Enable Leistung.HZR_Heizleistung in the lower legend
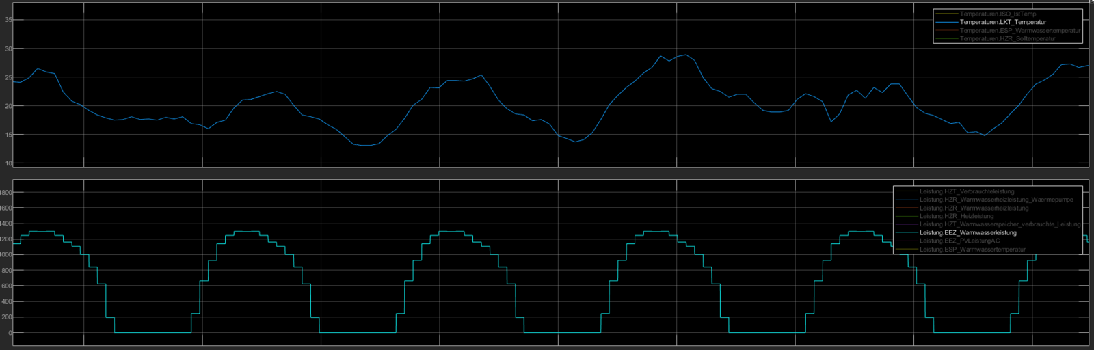 click(957, 216)
